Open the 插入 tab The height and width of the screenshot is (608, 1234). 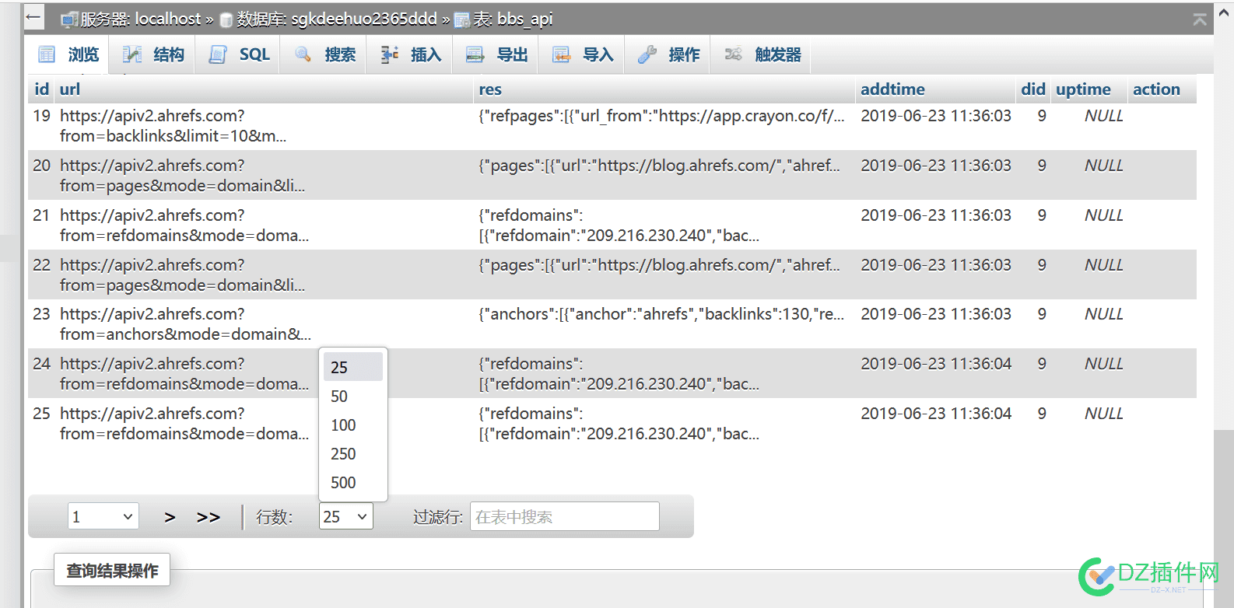click(410, 54)
